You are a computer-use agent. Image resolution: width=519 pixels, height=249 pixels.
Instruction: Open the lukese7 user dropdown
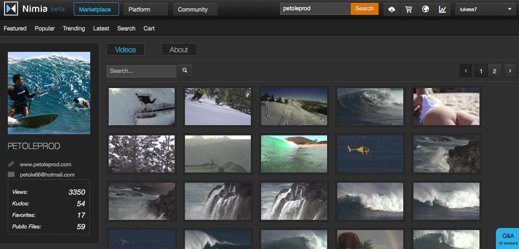coord(486,9)
